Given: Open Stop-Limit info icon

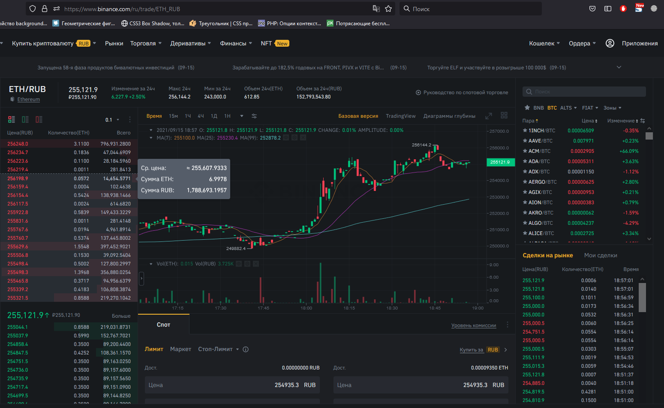Looking at the screenshot, I should pos(246,349).
